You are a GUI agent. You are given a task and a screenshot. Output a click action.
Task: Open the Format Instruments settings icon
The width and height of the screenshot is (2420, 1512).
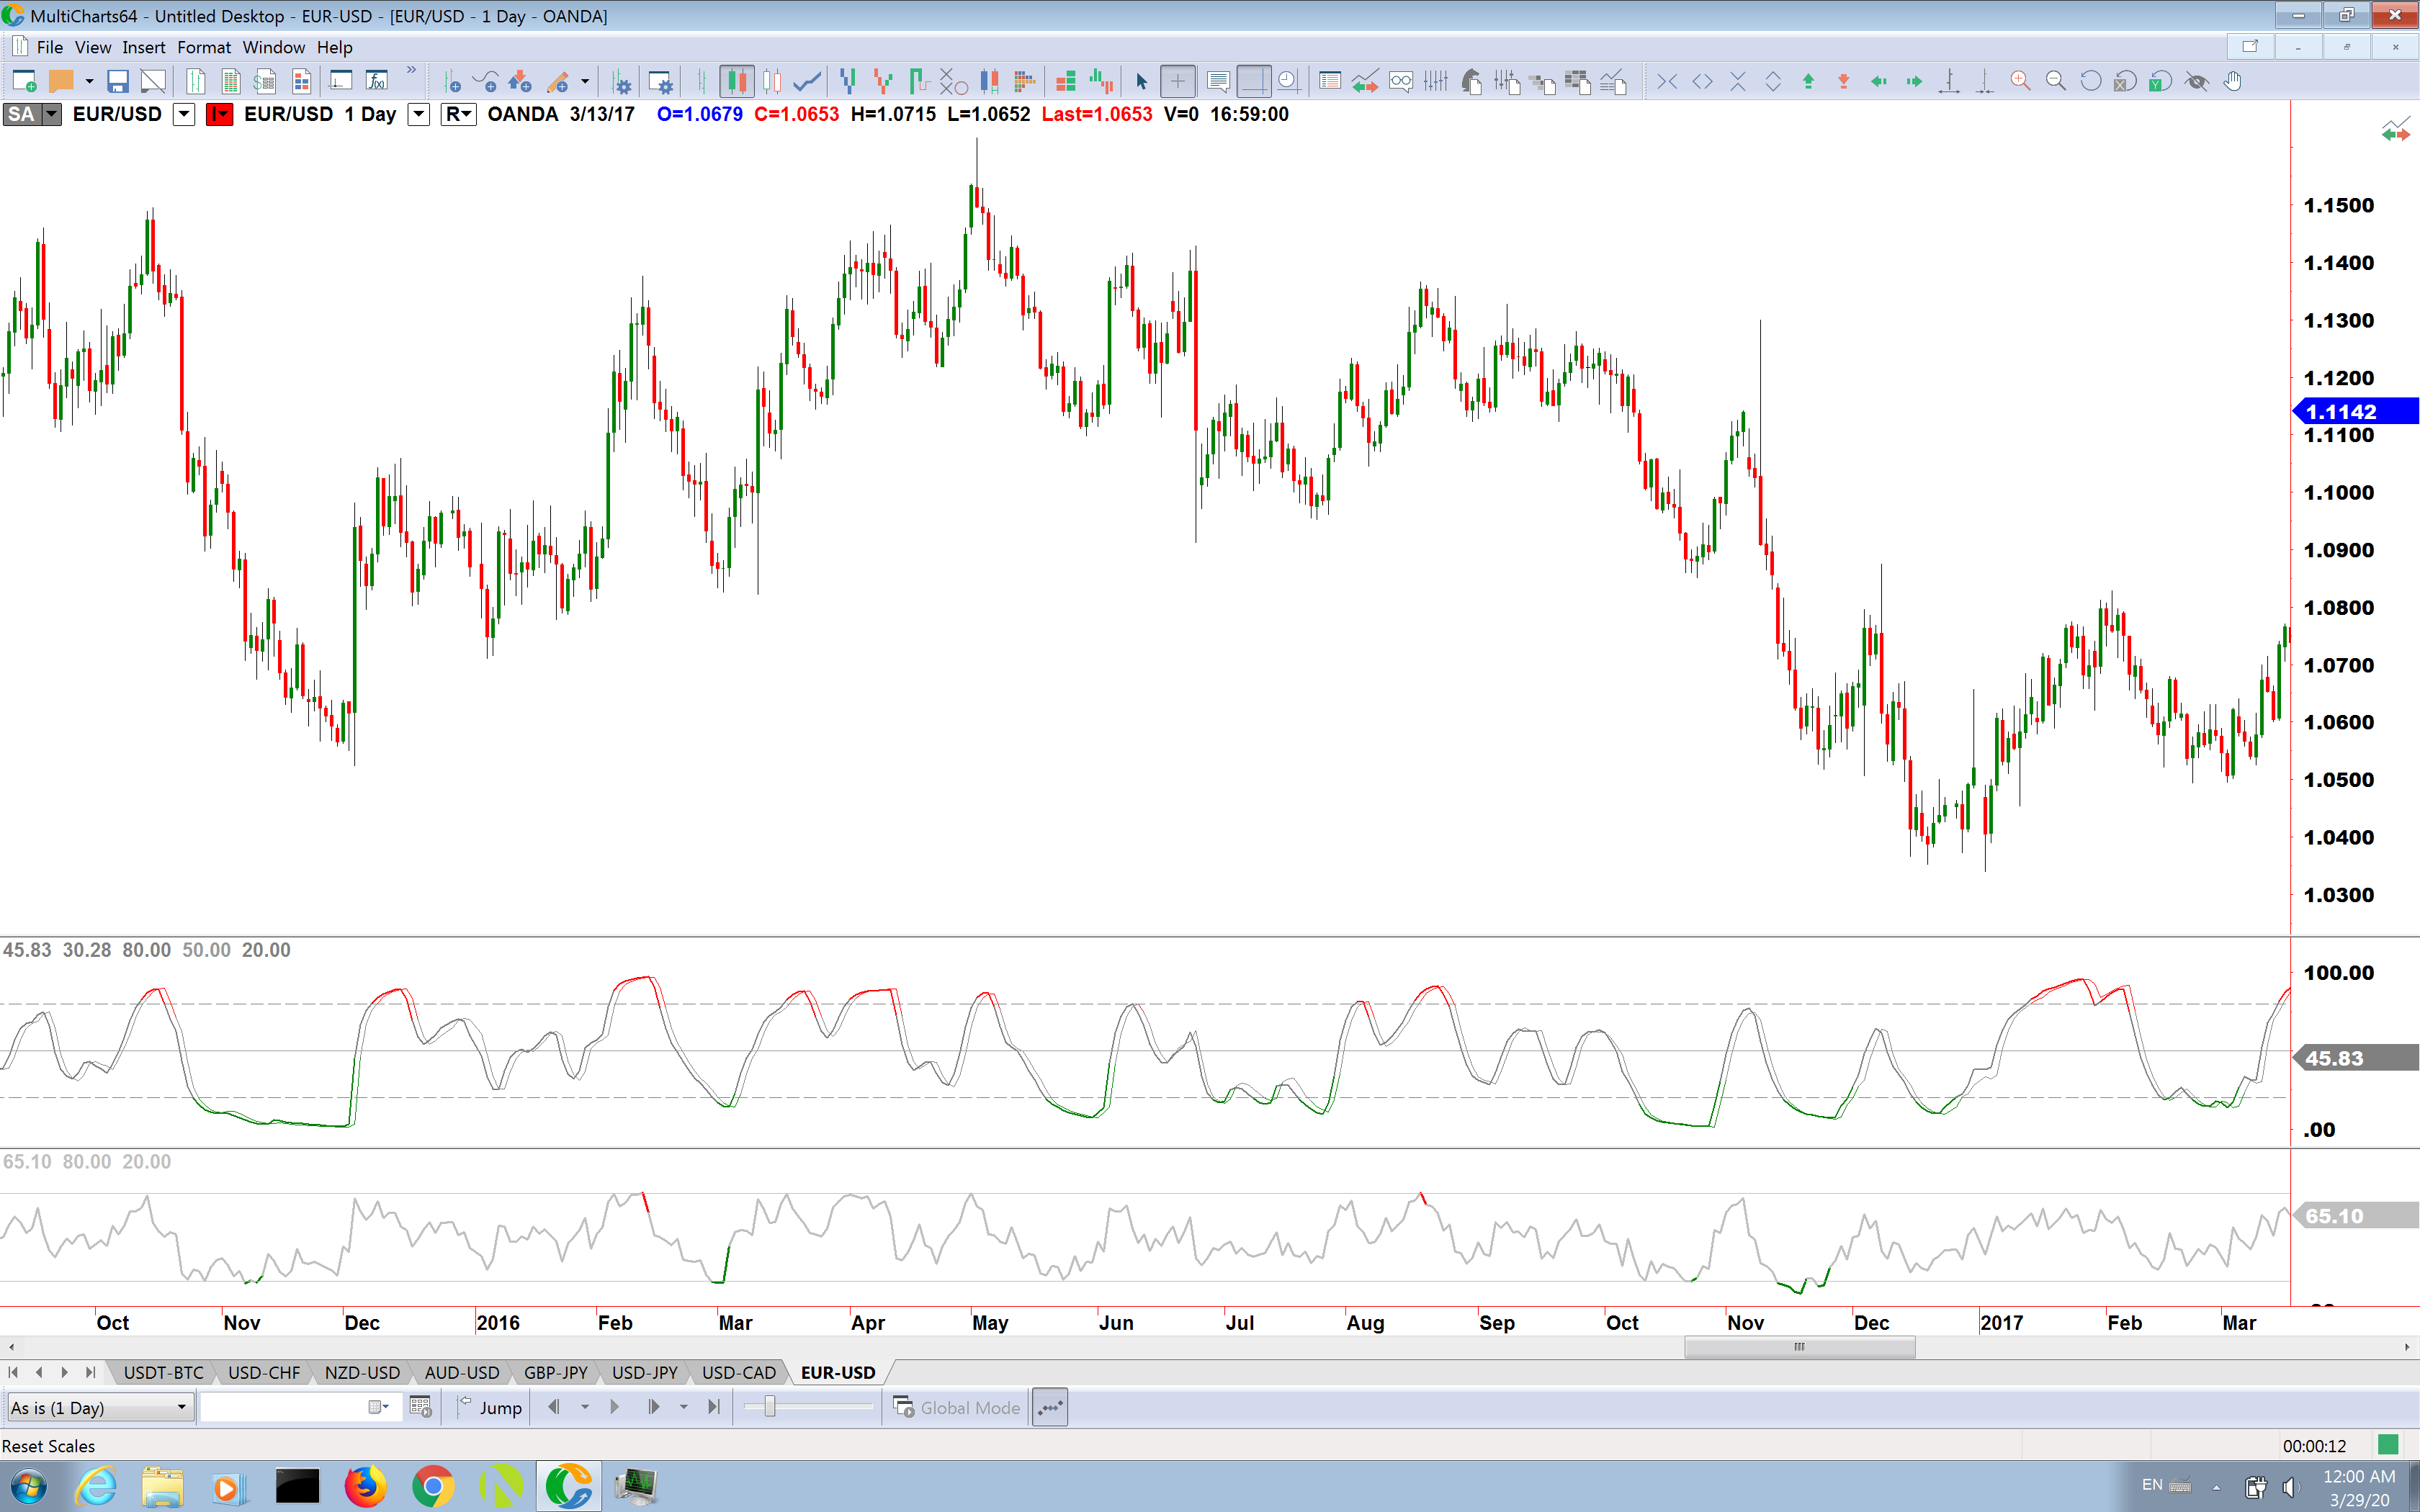tap(622, 81)
